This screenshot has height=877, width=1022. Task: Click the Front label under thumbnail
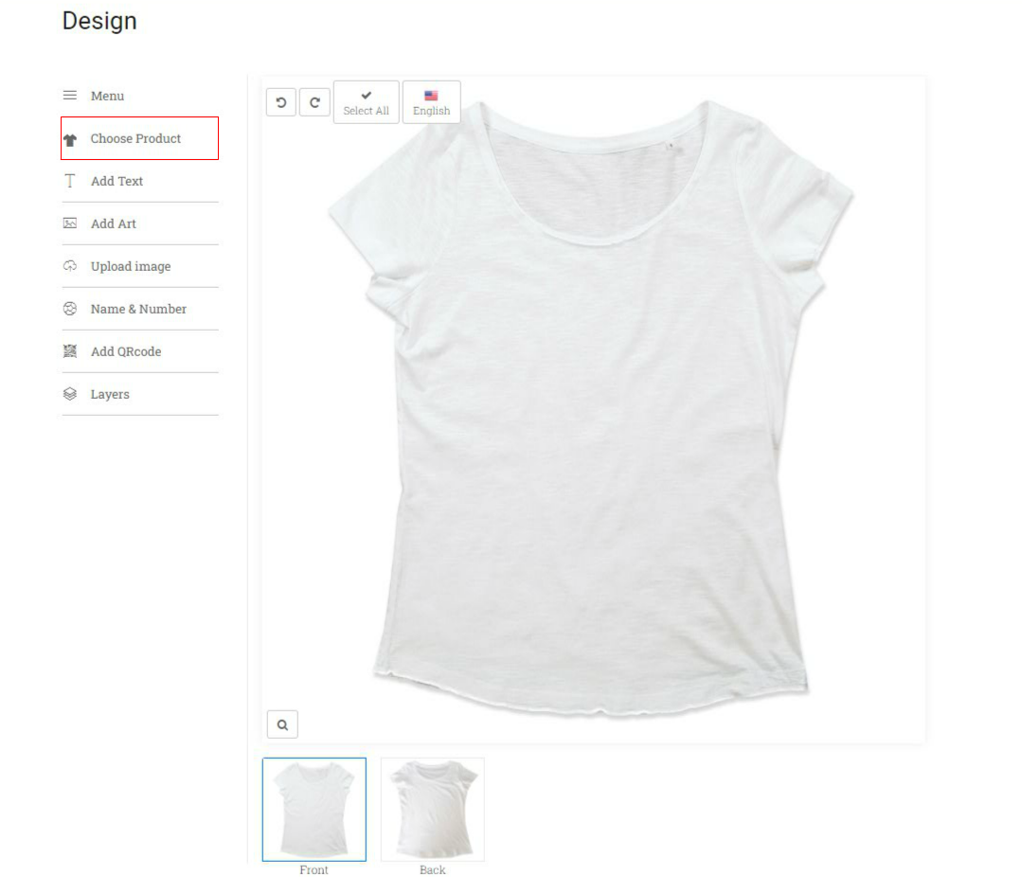click(x=314, y=869)
